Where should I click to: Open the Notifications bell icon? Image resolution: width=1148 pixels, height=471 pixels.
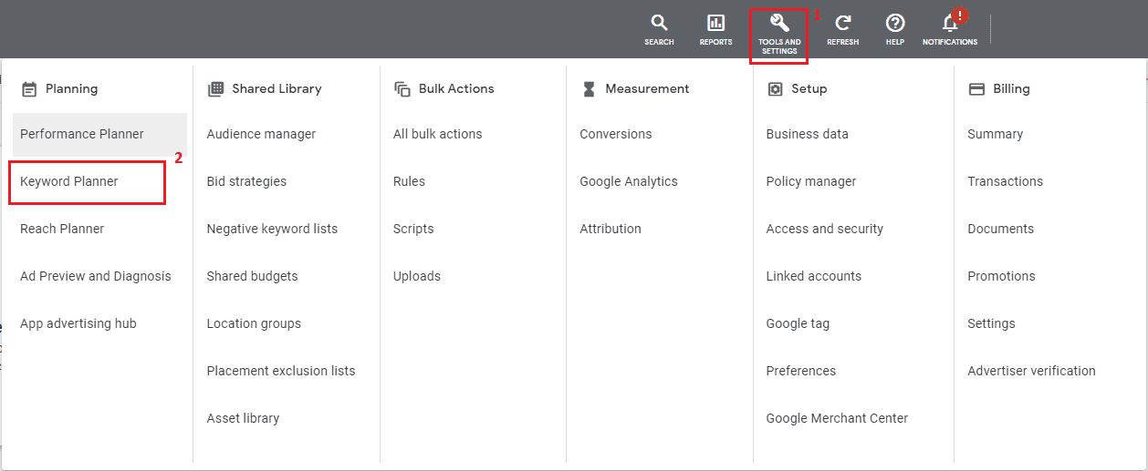(950, 24)
